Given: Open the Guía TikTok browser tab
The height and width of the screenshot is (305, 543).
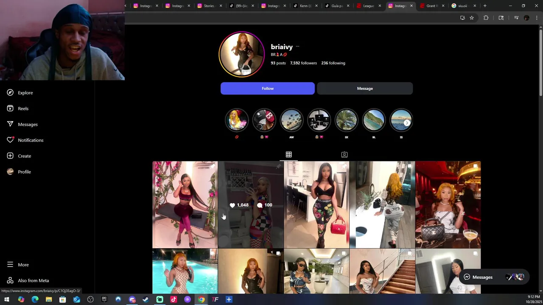Looking at the screenshot, I should coord(337,6).
